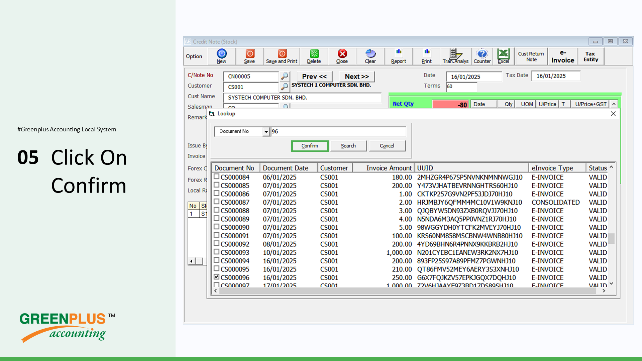Tick the checkbox for CS000090

coord(217,227)
